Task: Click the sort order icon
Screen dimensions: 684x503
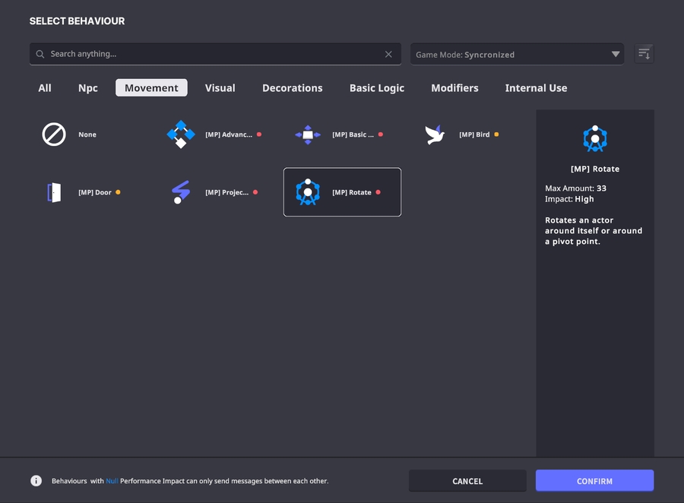Action: click(x=644, y=54)
